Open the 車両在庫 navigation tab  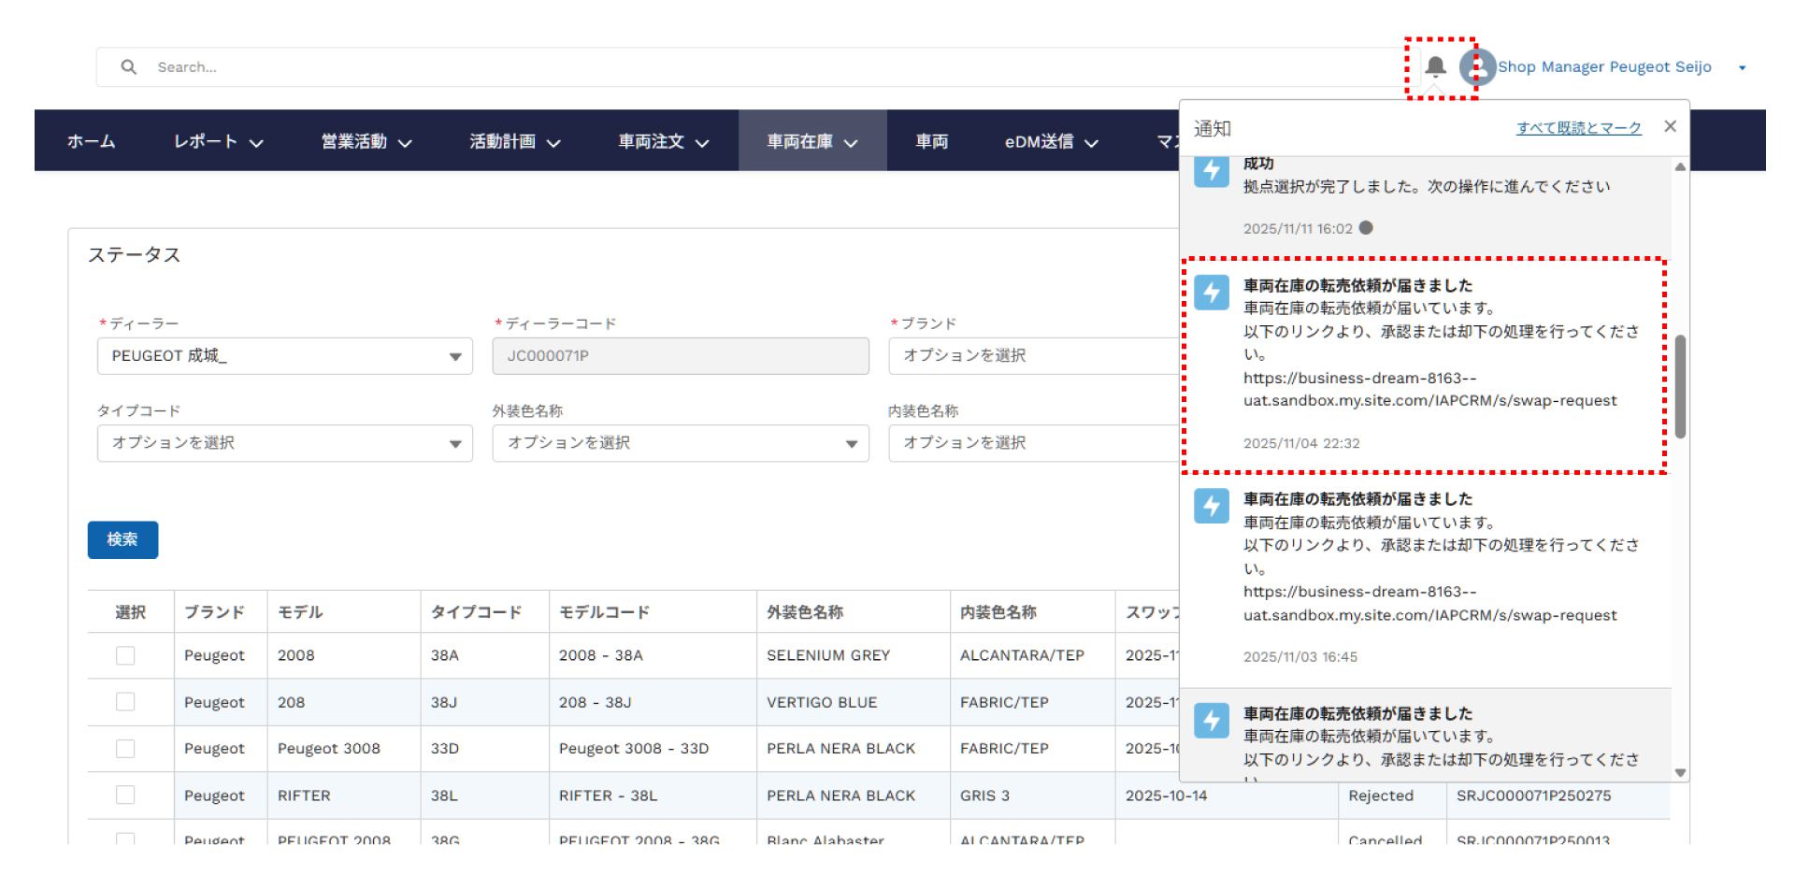pyautogui.click(x=811, y=141)
